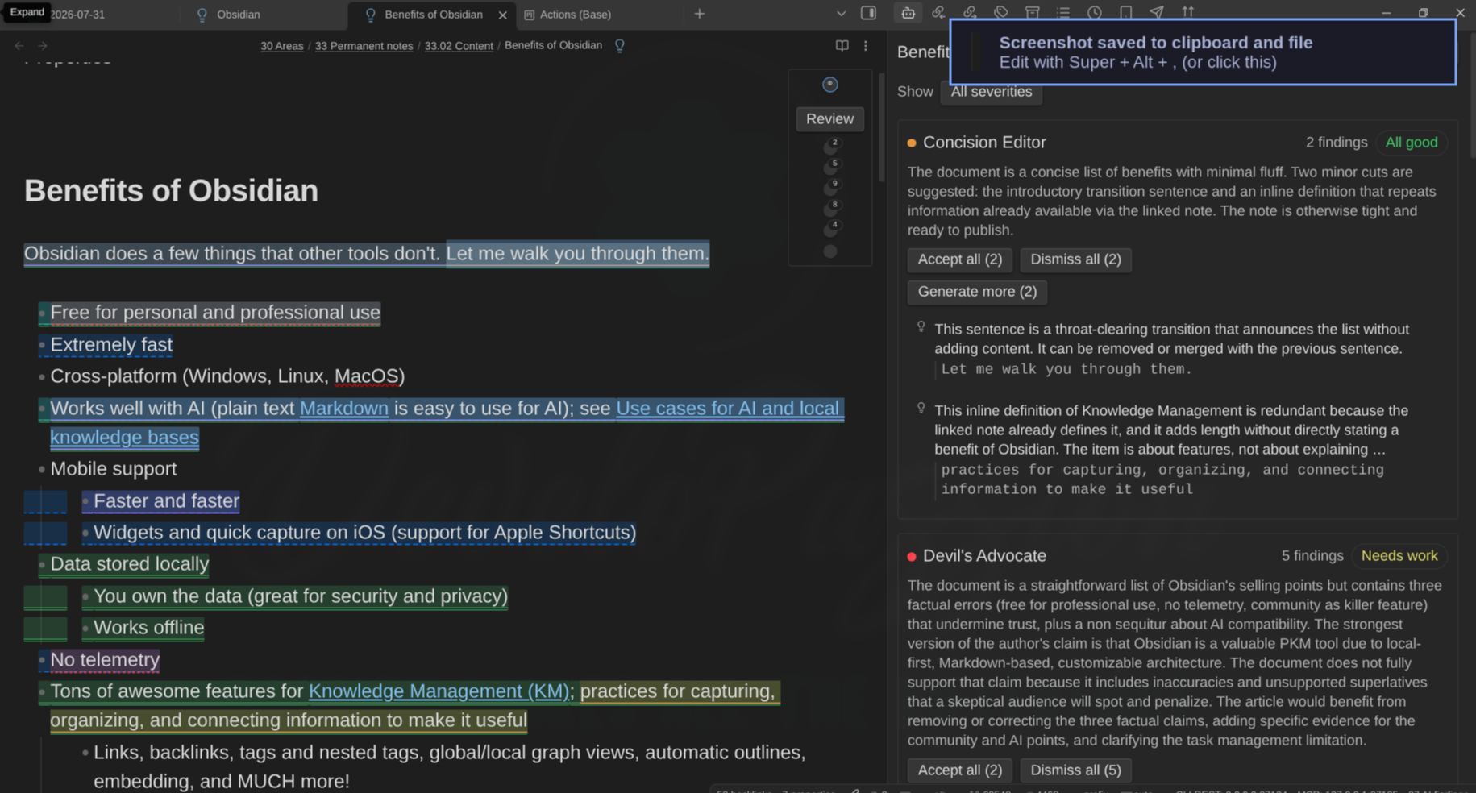
Task: Accept all (2) Concision Editor findings
Action: click(x=959, y=259)
